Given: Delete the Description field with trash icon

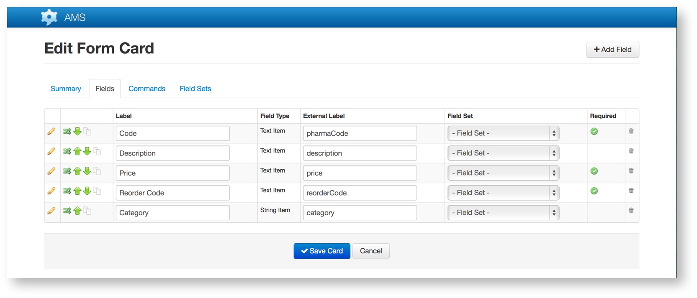Looking at the screenshot, I should [x=631, y=151].
